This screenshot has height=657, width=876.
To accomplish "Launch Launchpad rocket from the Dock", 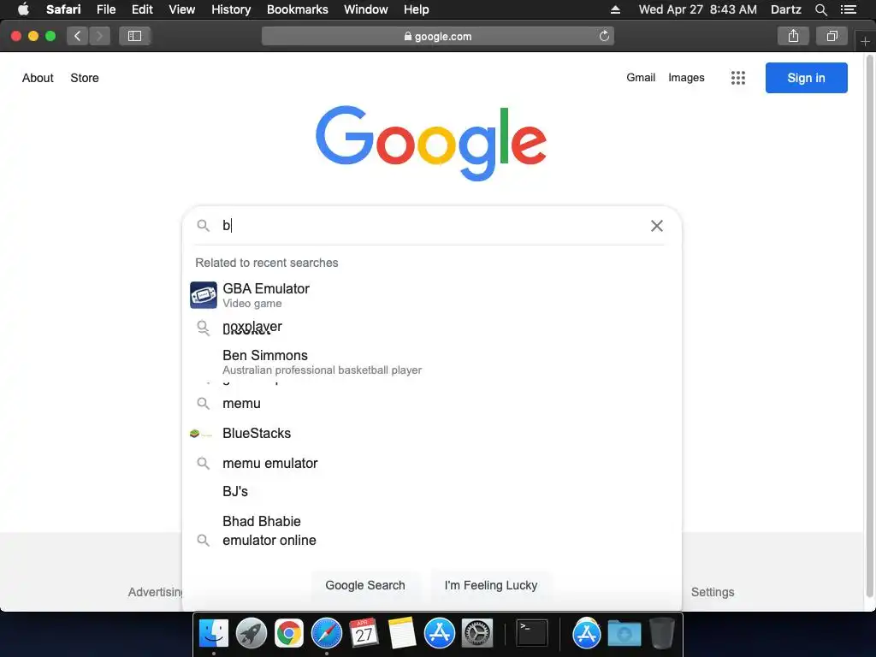I will (252, 634).
